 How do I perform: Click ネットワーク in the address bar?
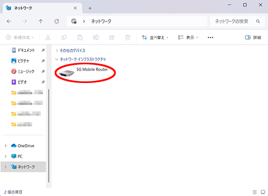[101, 21]
